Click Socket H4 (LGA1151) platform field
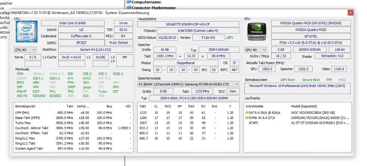Viewport: 367px width, 166px height. click(x=96, y=50)
